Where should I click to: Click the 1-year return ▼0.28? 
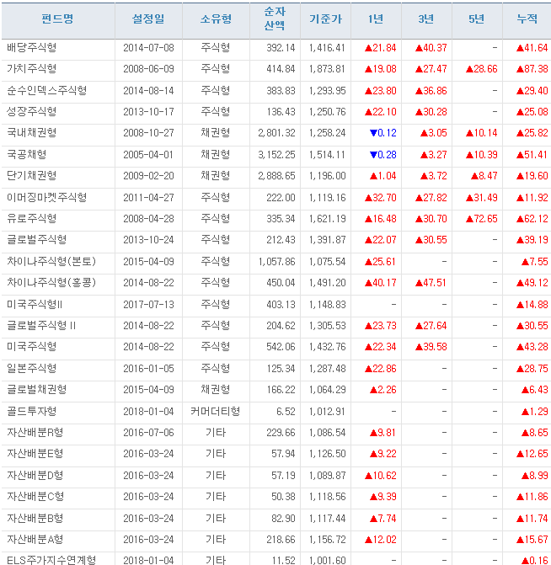(383, 155)
